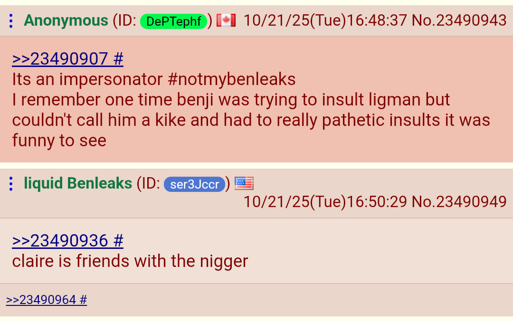This screenshot has width=513, height=322.
Task: Click the # symbol after >>23490964
Action: [x=83, y=300]
